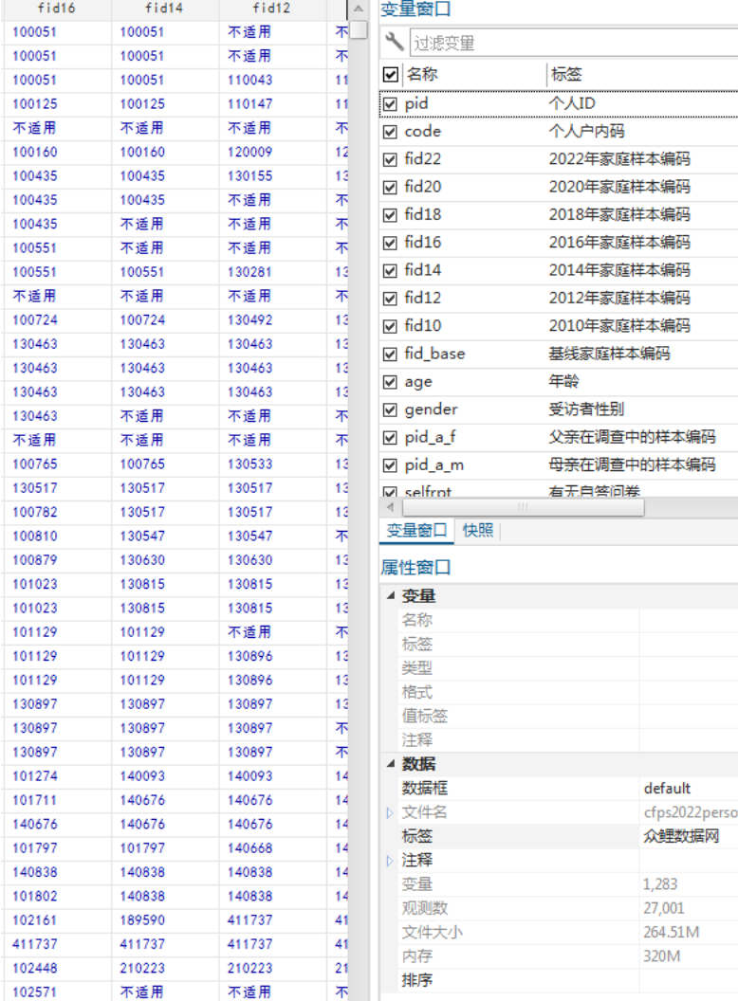
Task: Select the fid16 column header
Action: pyautogui.click(x=56, y=9)
